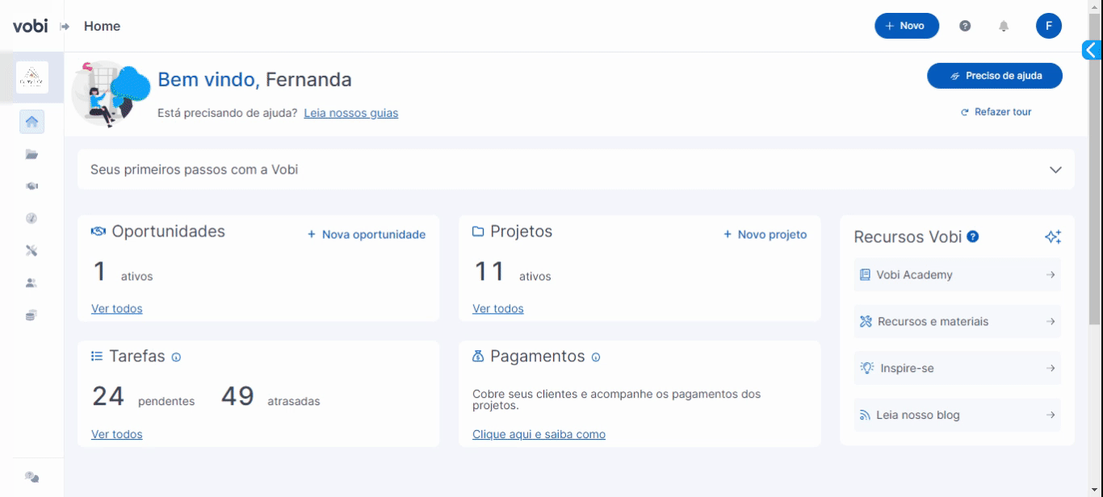The height and width of the screenshot is (497, 1103).
Task: Click the Novo button
Action: coord(907,26)
